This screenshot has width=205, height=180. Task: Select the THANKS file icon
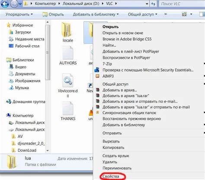[68, 108]
